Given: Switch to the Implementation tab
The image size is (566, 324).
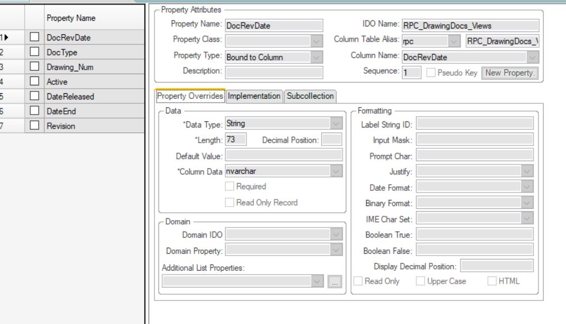Looking at the screenshot, I should (x=254, y=96).
